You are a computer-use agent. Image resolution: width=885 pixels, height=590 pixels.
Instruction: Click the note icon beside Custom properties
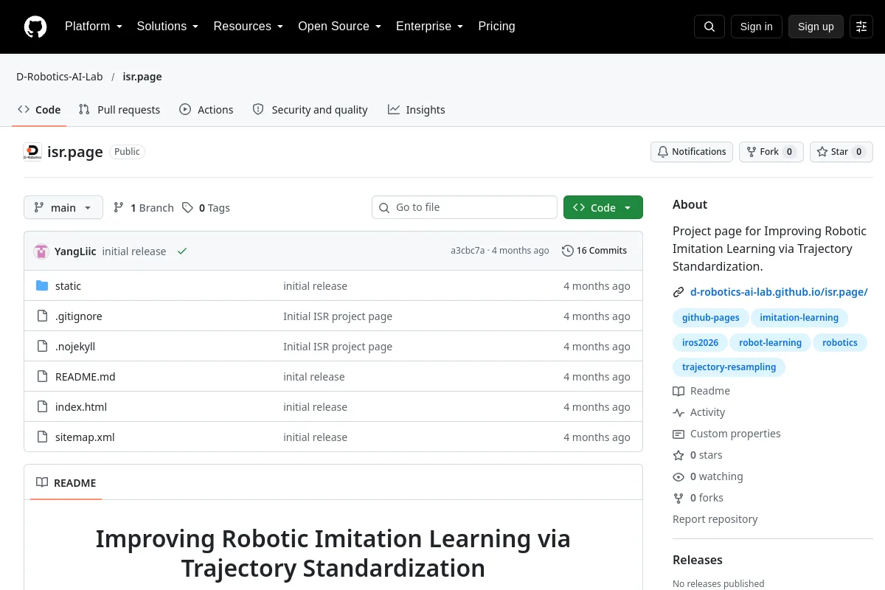tap(678, 434)
